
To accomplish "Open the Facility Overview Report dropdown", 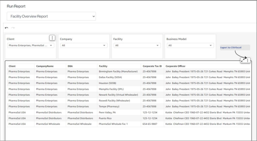I will tap(51, 16).
